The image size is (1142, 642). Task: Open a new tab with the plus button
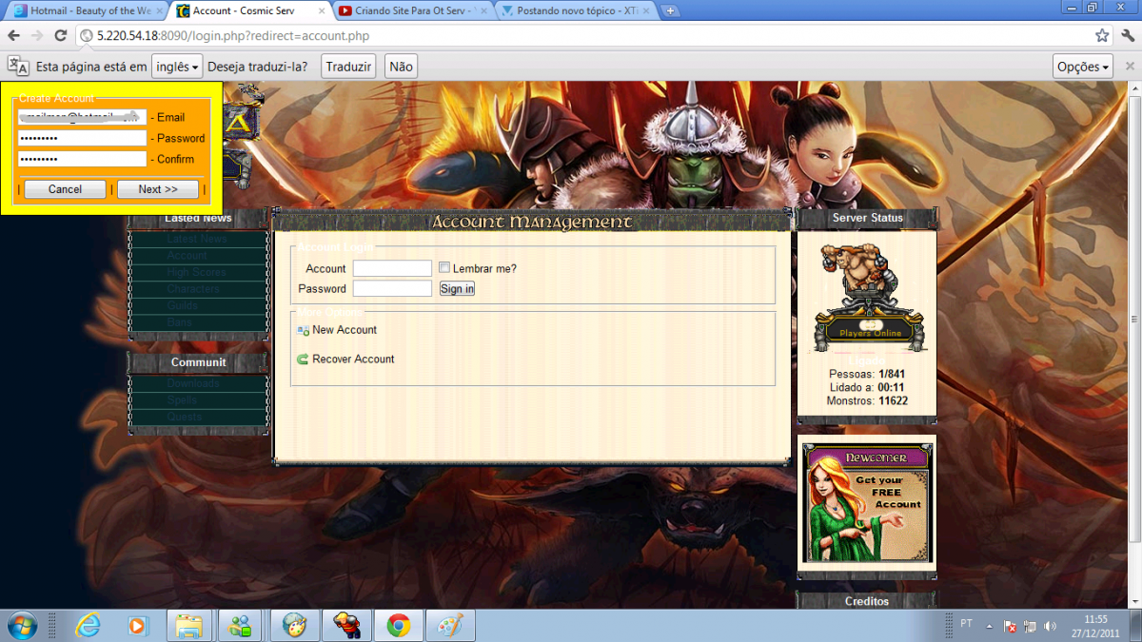671,11
